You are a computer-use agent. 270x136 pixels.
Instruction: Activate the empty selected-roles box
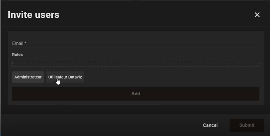coord(136,64)
